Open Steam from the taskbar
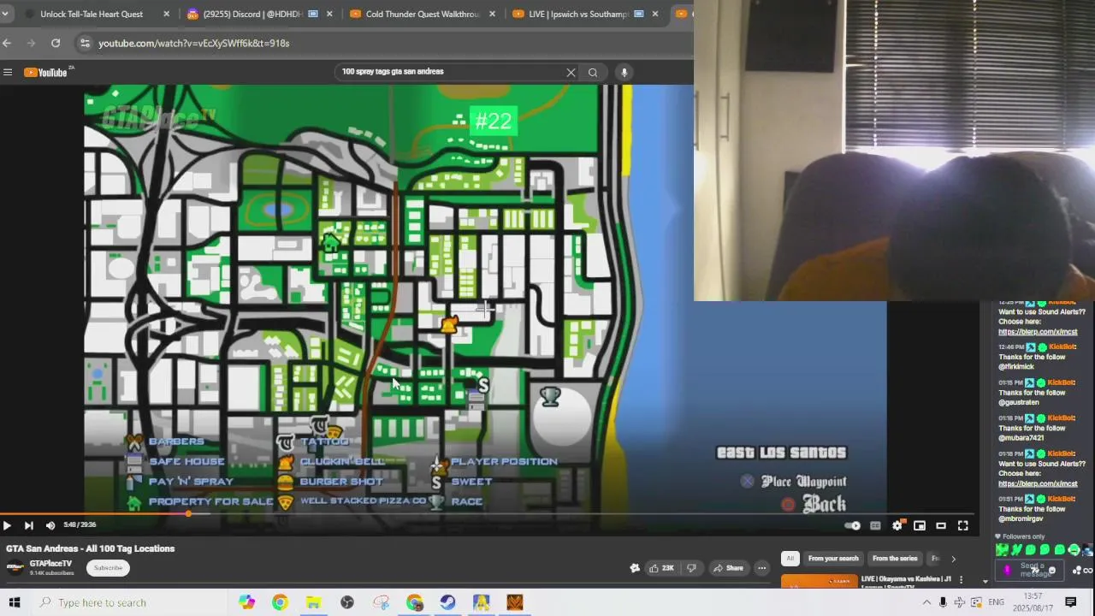The width and height of the screenshot is (1095, 616). click(x=447, y=602)
